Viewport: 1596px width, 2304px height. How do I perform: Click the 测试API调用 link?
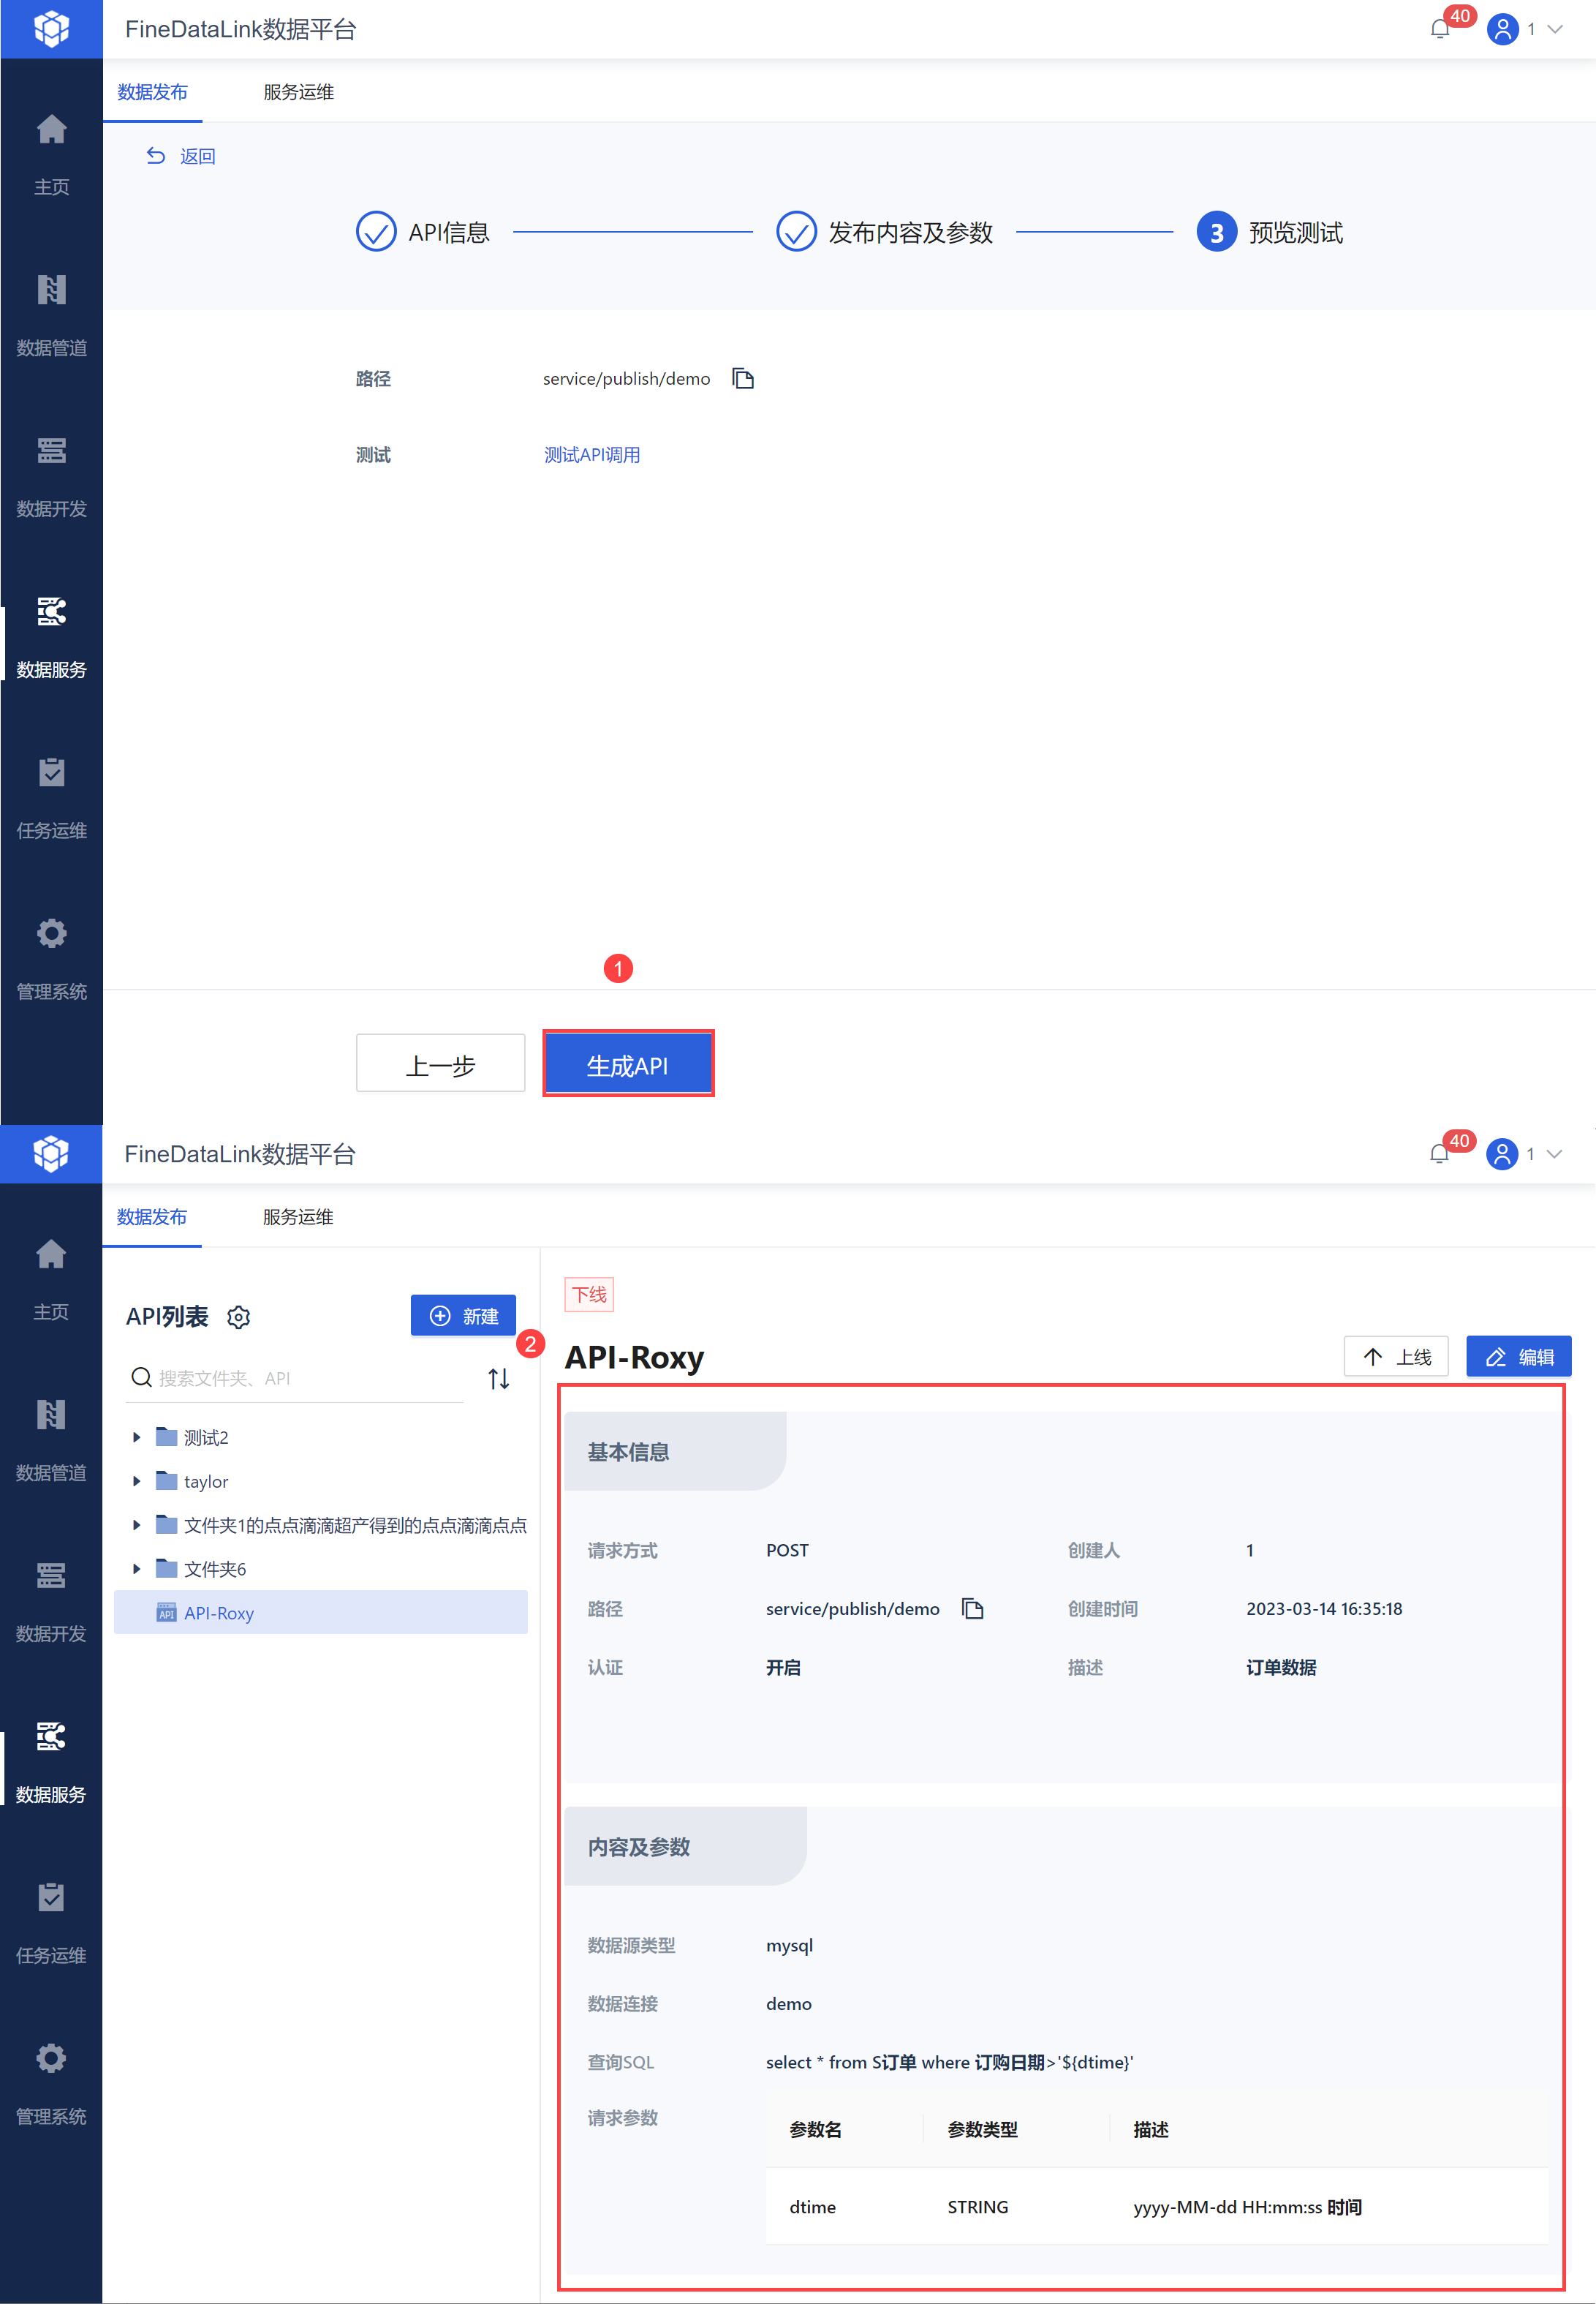click(x=591, y=455)
